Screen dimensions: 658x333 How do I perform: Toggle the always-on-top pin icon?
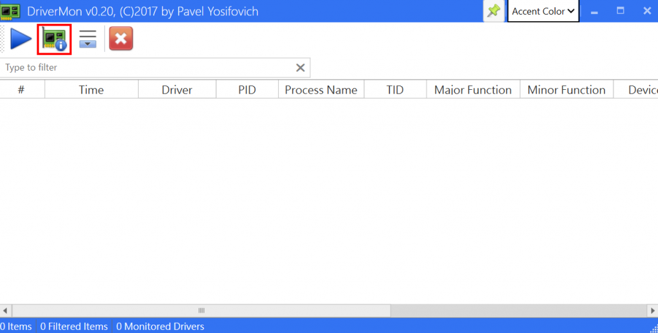pos(493,11)
